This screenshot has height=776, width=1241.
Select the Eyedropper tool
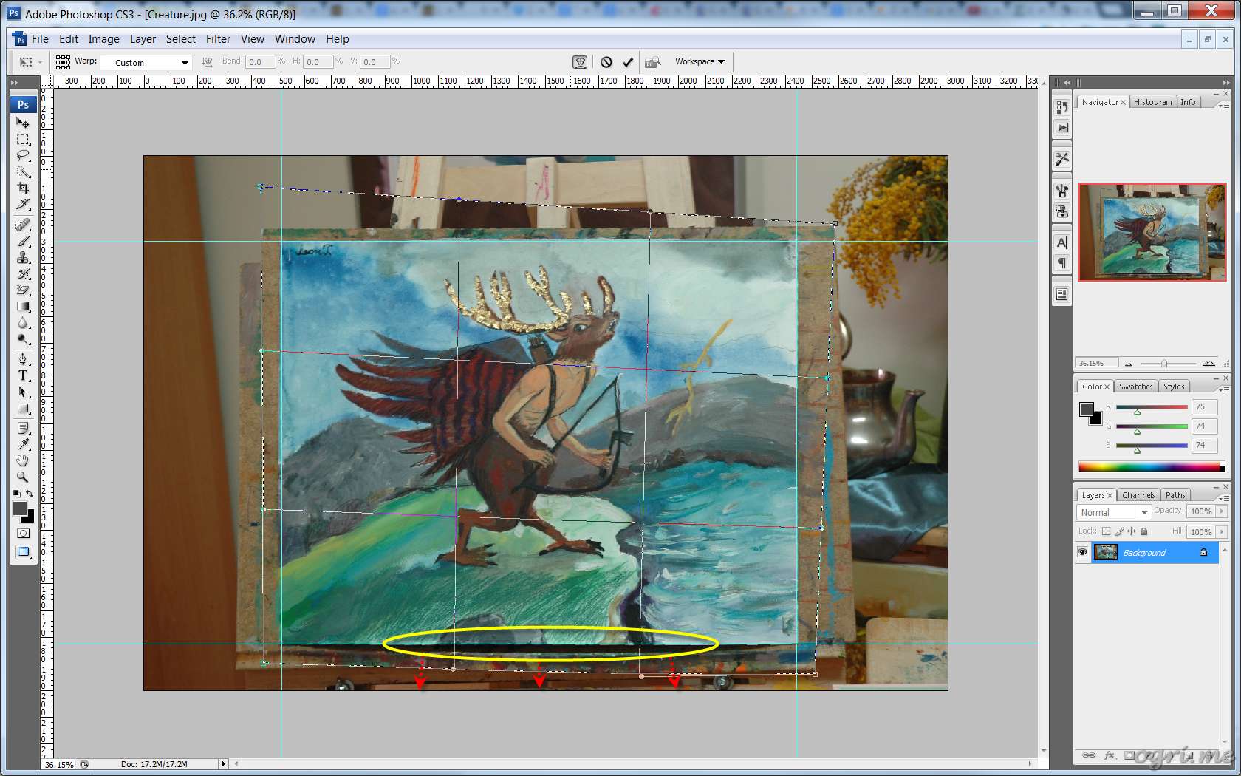click(x=23, y=444)
